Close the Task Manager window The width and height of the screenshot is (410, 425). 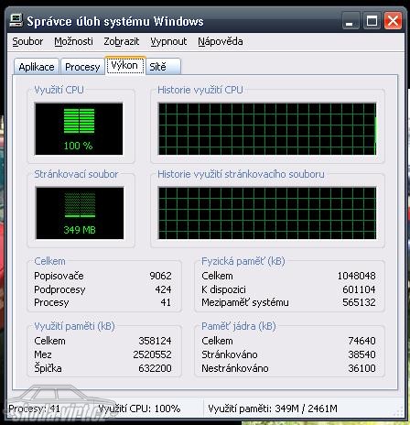pyautogui.click(x=393, y=21)
